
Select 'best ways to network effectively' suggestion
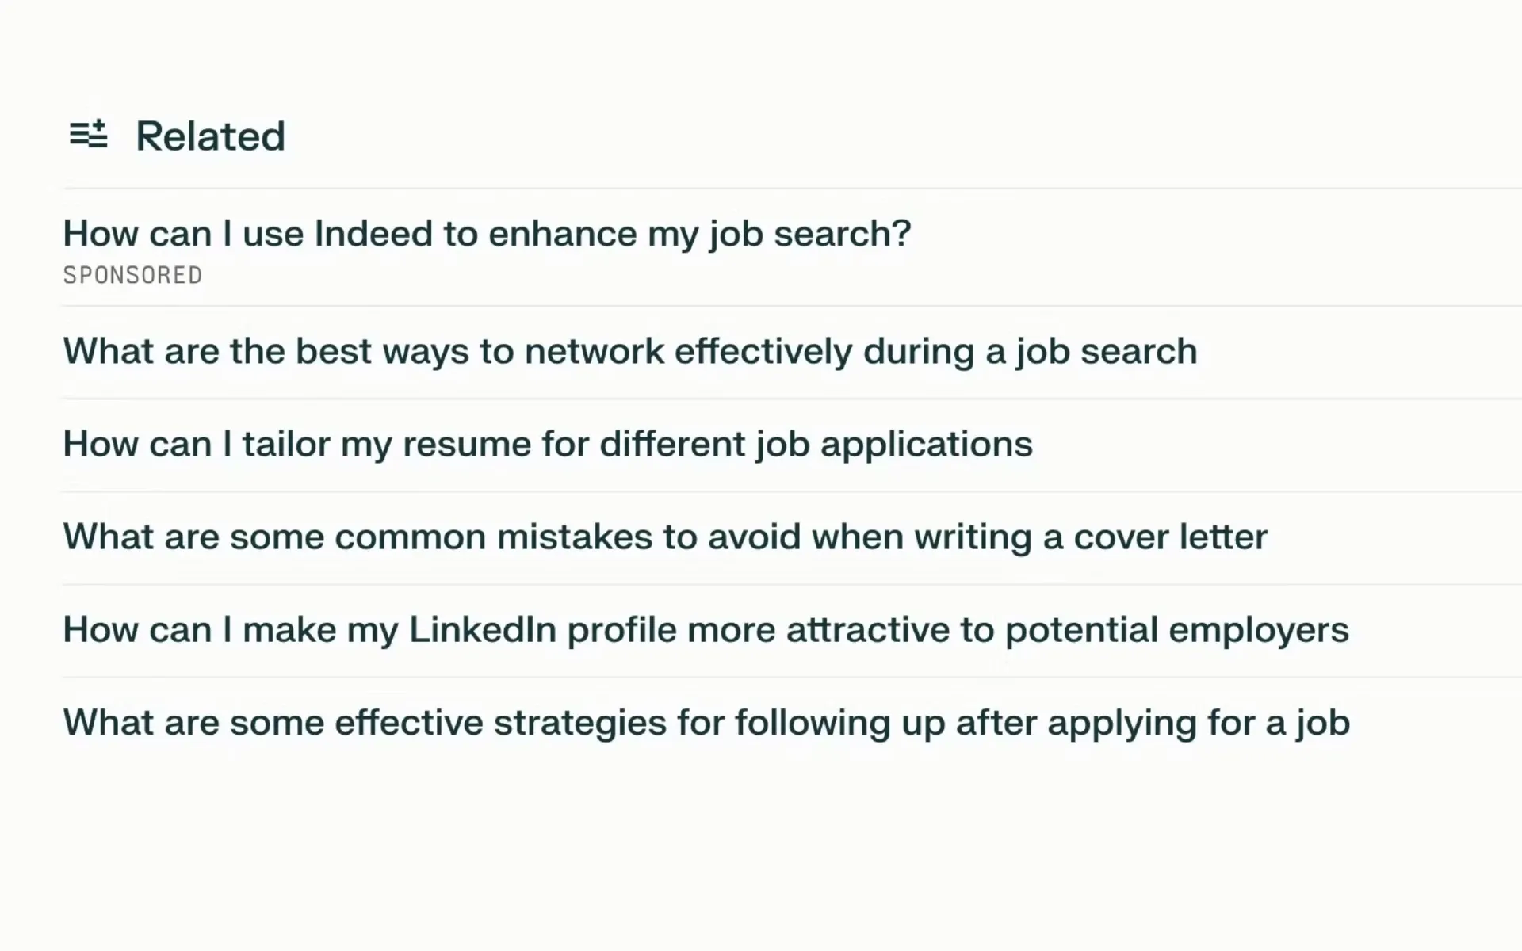tap(630, 352)
